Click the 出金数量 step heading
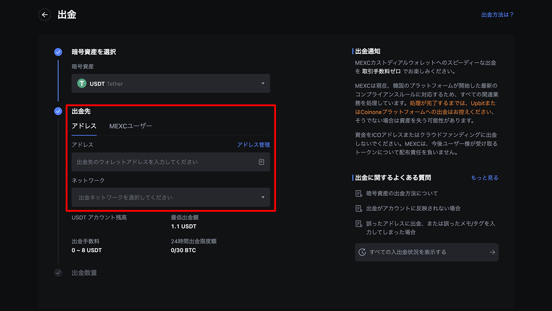The image size is (552, 311). [84, 273]
